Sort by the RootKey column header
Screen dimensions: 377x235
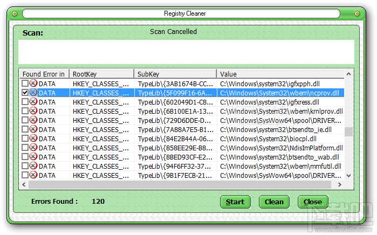(x=102, y=74)
